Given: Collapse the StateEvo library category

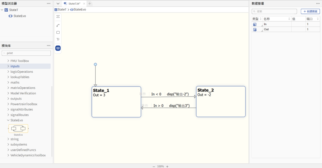Looking at the screenshot, I should click(x=8, y=120).
